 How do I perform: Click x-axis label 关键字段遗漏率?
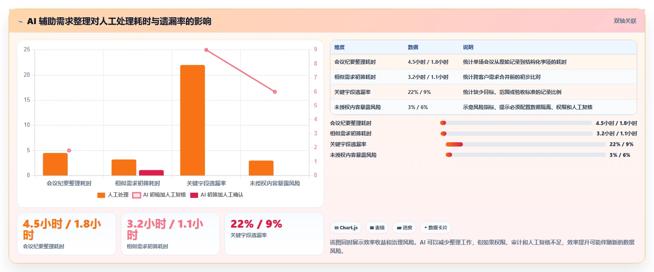coord(206,183)
